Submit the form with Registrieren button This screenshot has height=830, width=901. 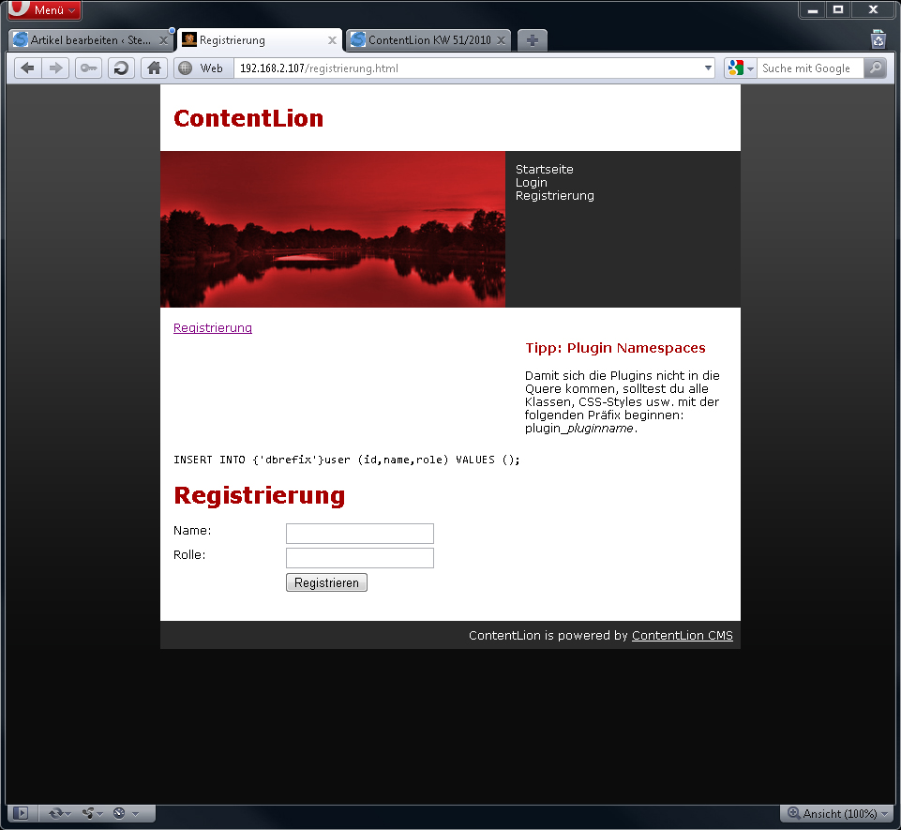click(326, 582)
